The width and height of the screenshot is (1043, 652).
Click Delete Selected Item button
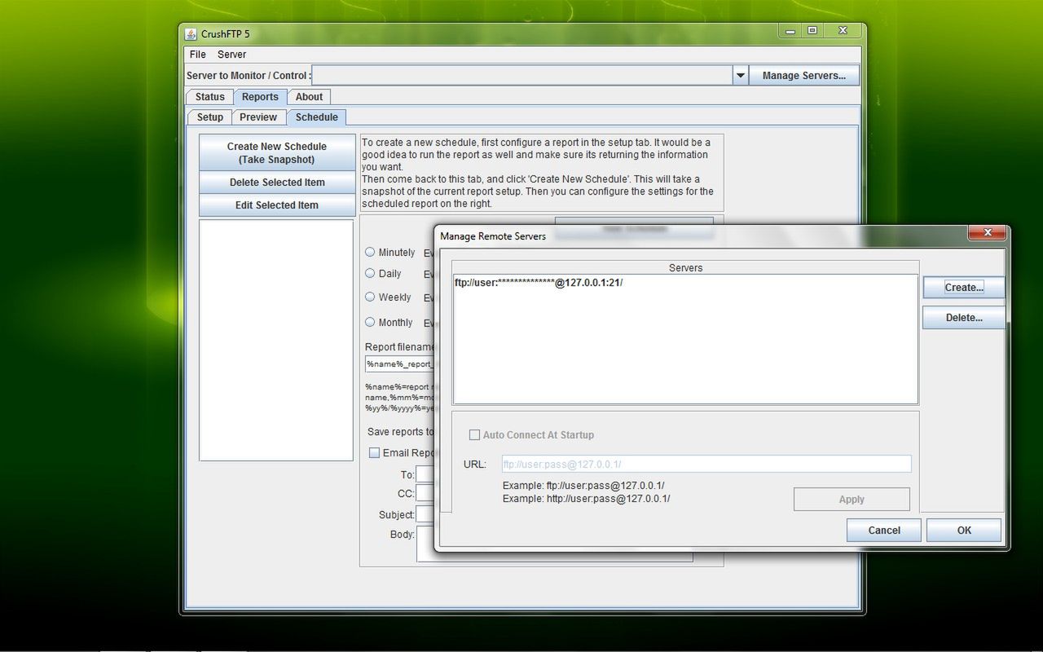point(277,183)
